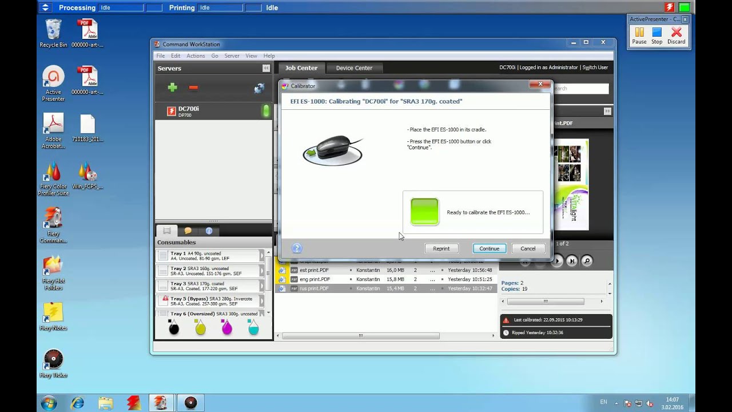
Task: Open the orange speech bubble messages tab
Action: coord(188,231)
